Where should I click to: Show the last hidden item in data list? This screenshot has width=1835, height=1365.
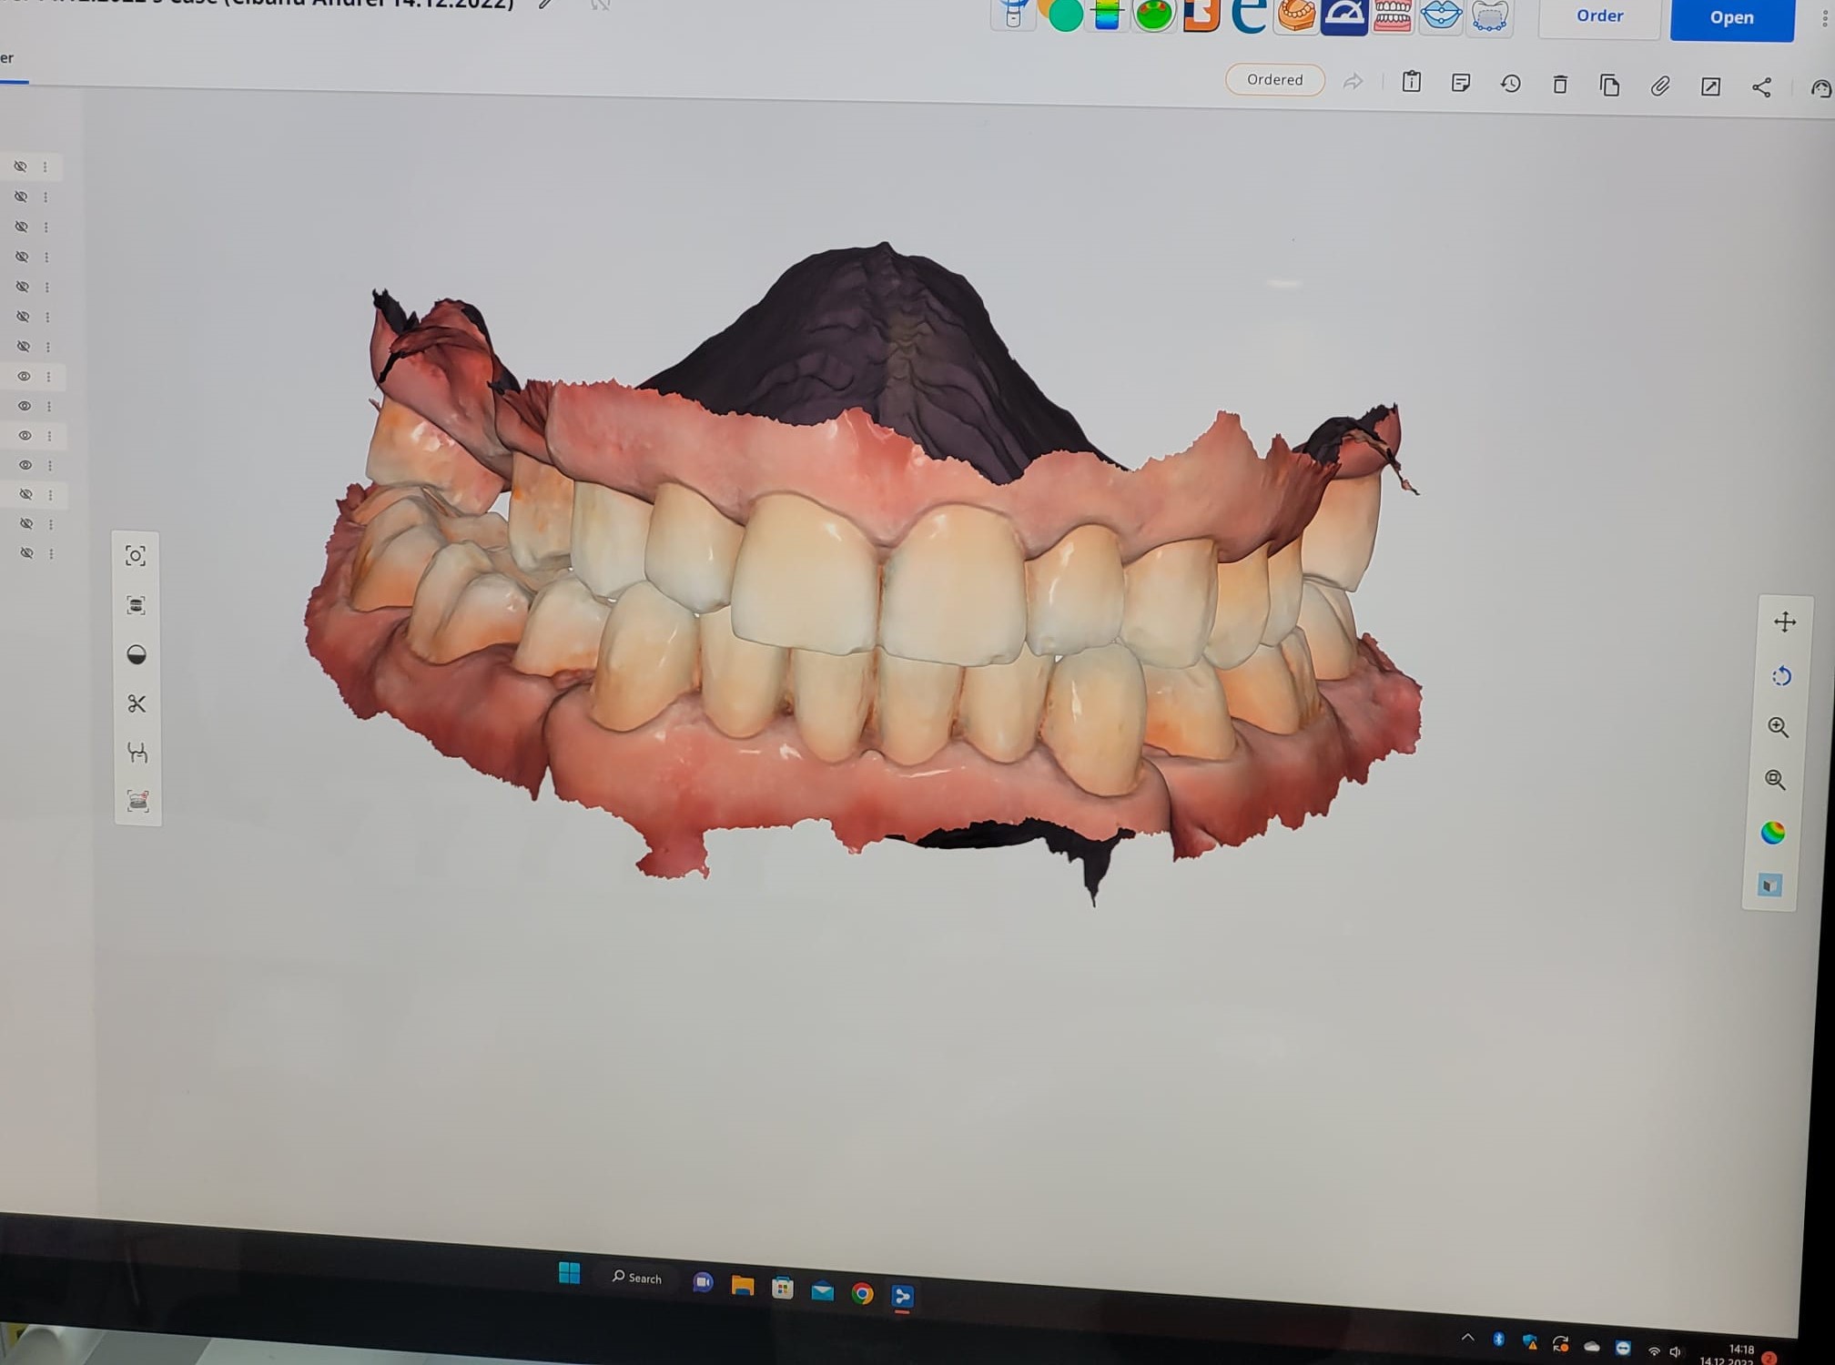(26, 553)
